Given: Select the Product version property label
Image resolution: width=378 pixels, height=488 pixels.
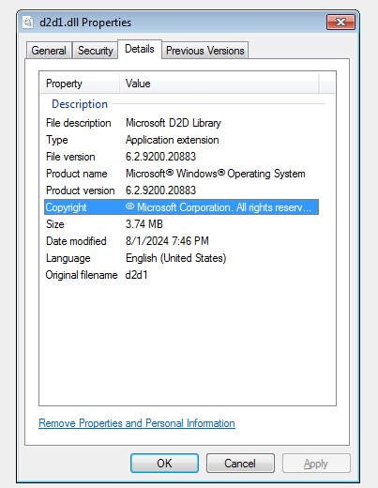Looking at the screenshot, I should pyautogui.click(x=81, y=191).
